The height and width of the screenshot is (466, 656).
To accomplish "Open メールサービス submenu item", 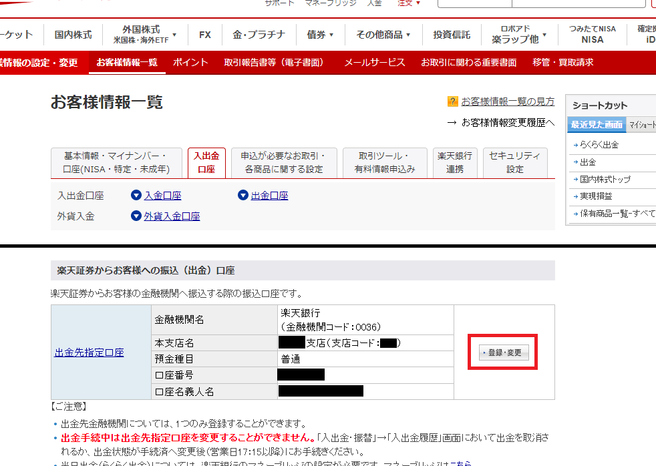I will pyautogui.click(x=375, y=62).
